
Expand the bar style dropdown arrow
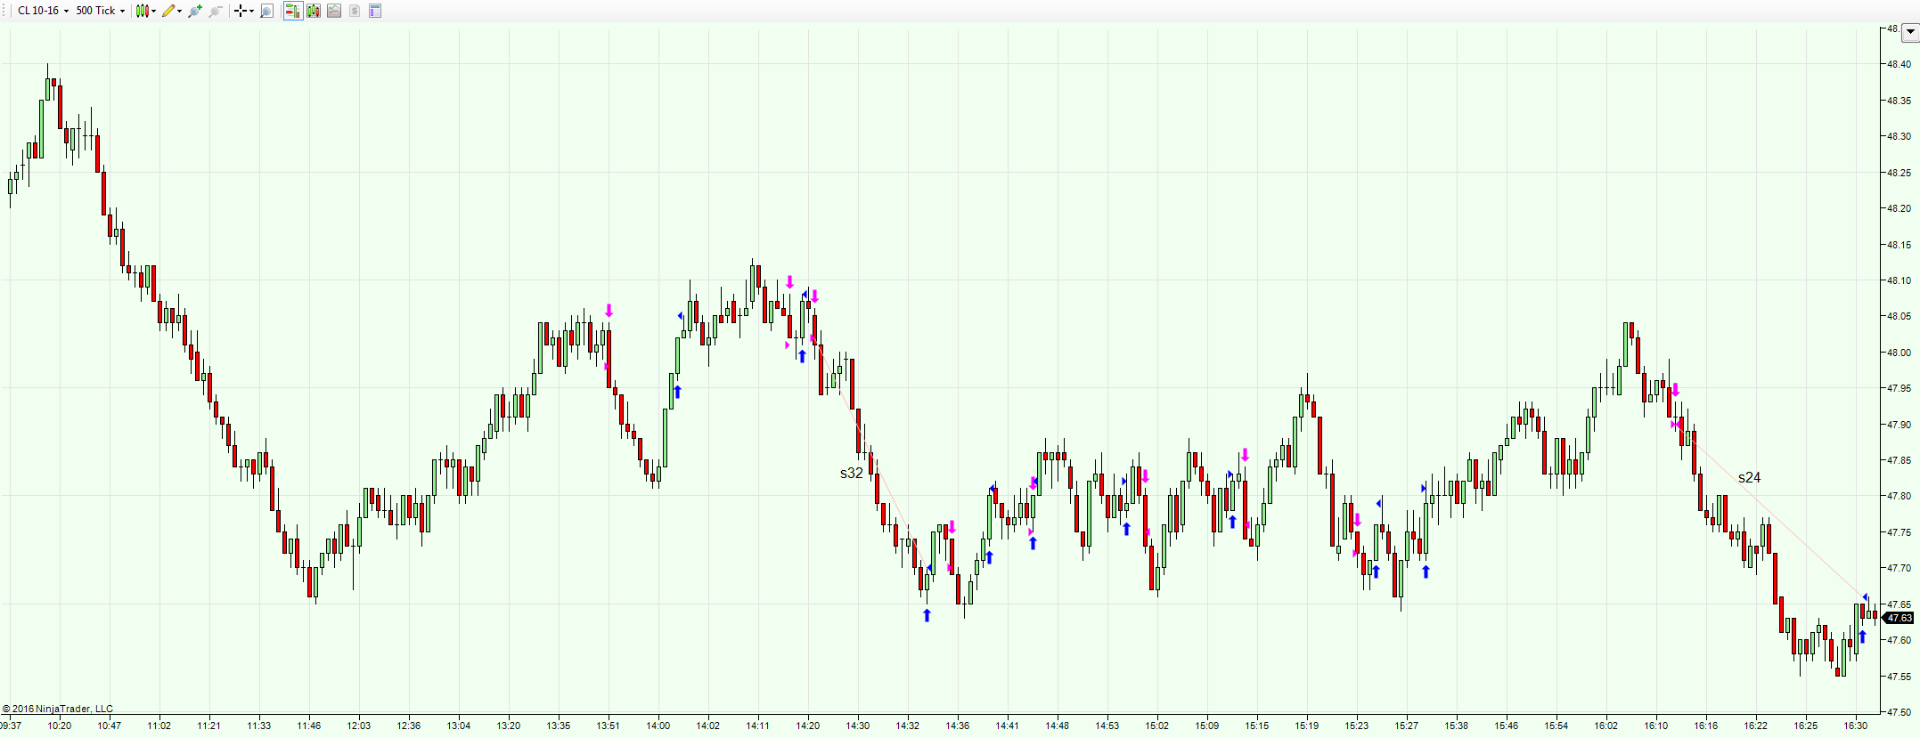pos(154,11)
